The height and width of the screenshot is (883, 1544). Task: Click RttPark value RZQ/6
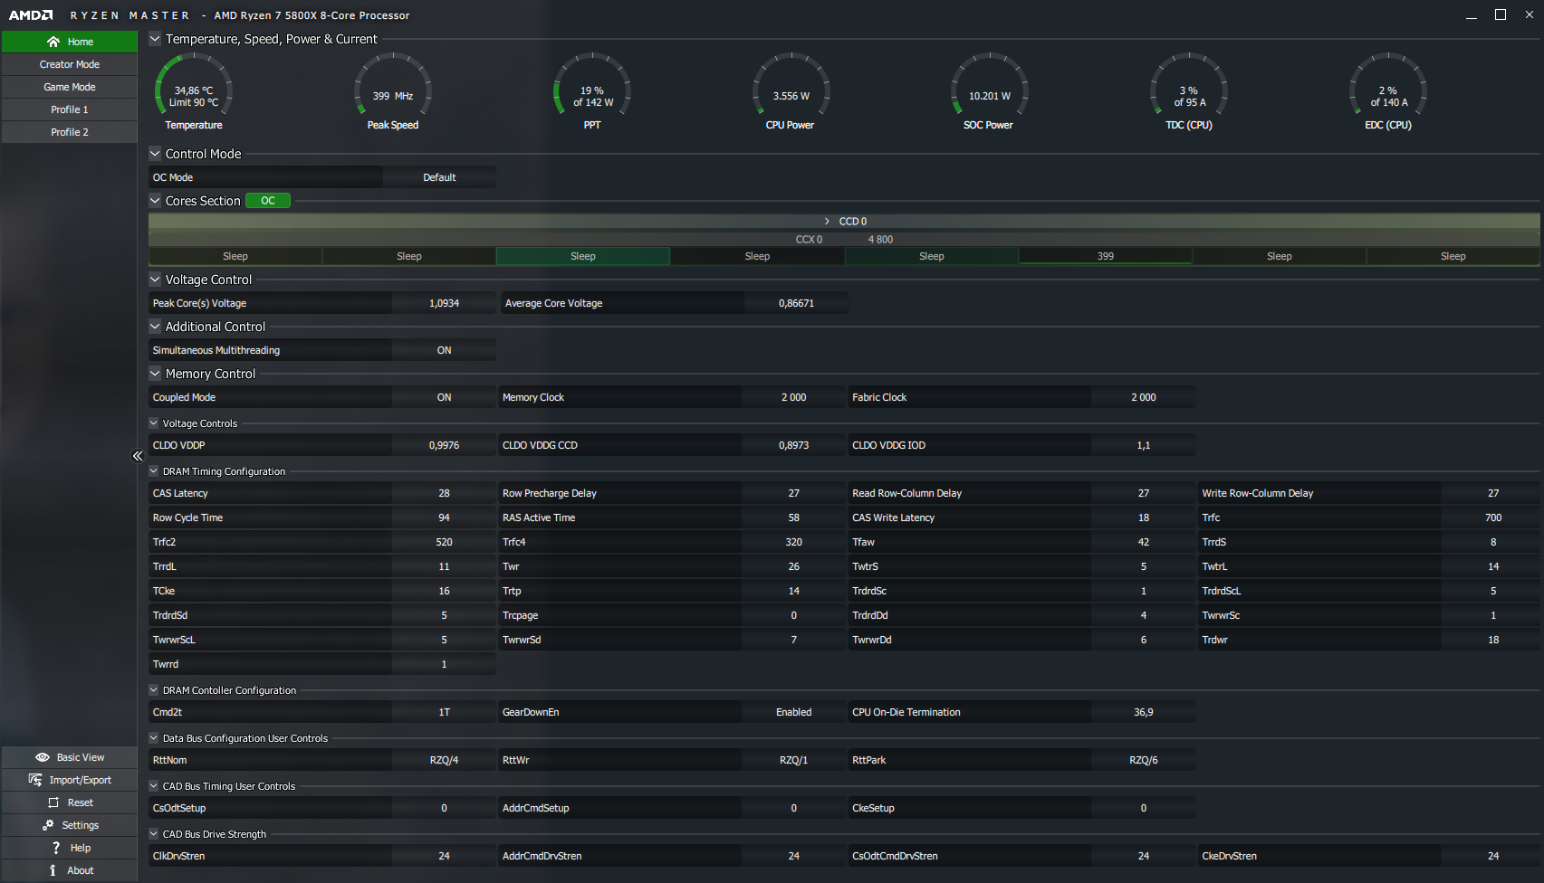point(1144,760)
